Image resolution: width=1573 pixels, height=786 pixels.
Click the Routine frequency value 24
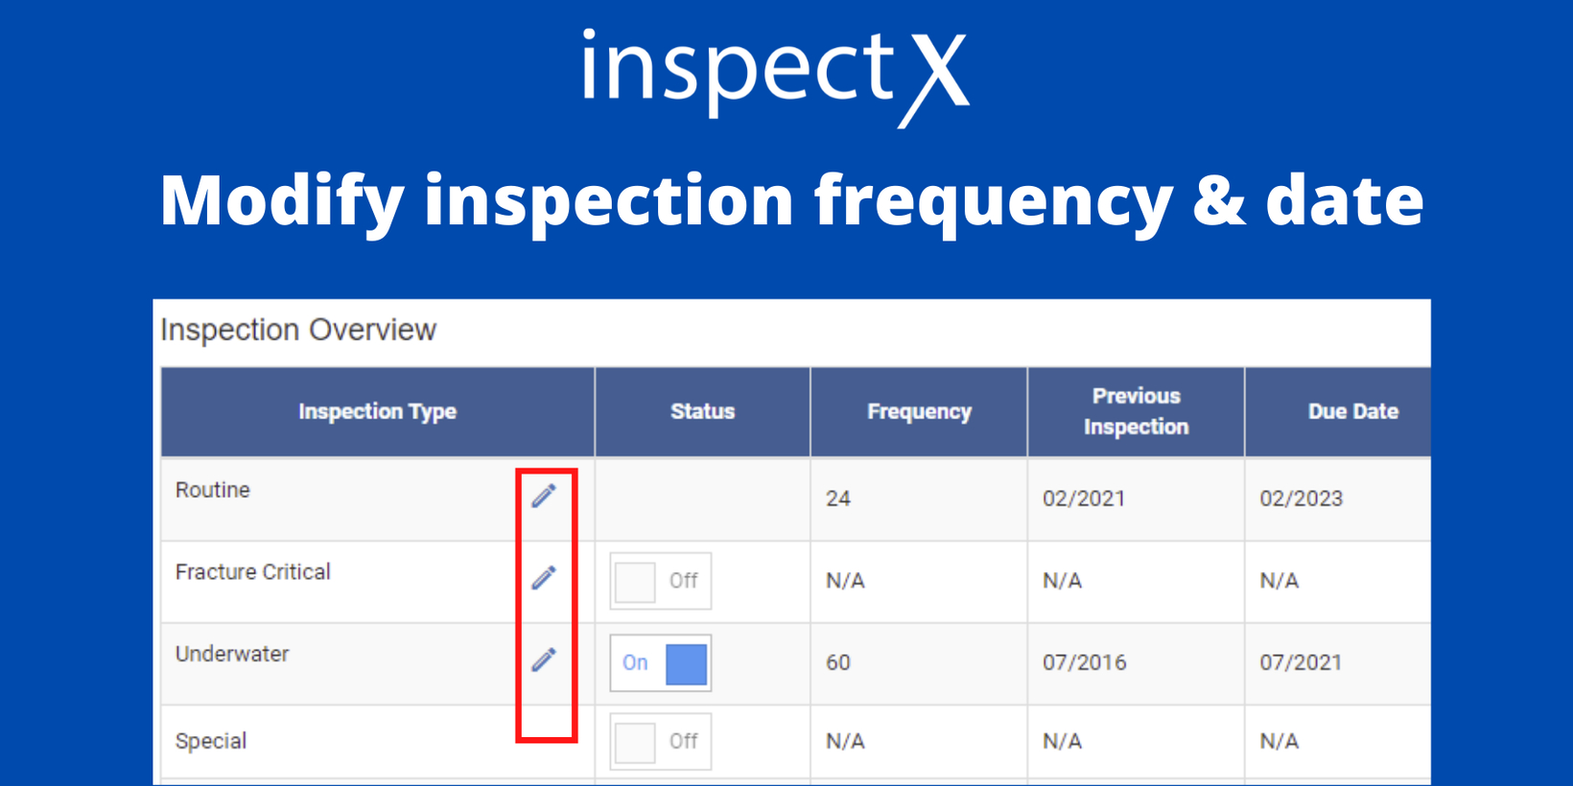(x=838, y=498)
